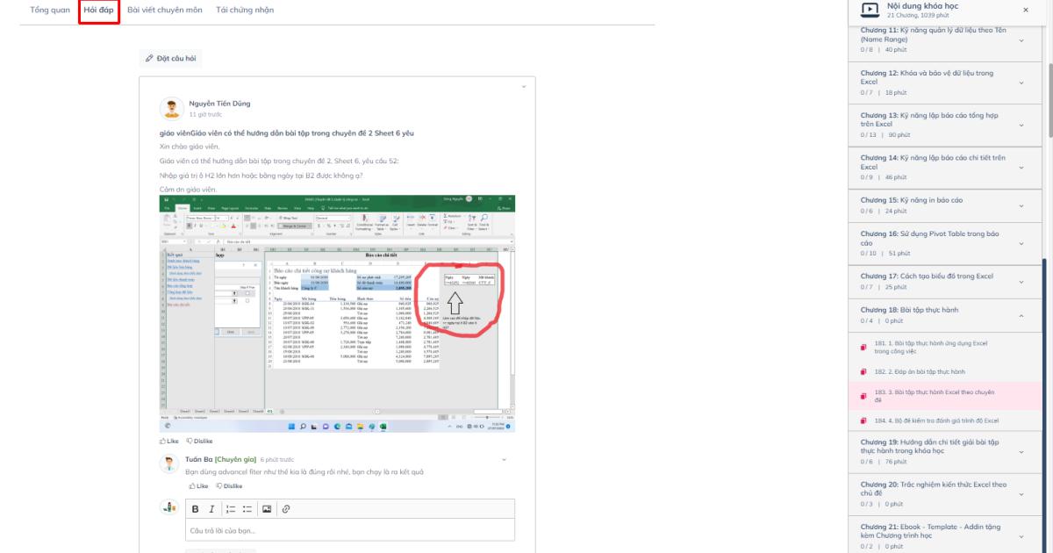Insert a bulleted list in reply editor
The width and height of the screenshot is (1053, 553).
tap(247, 509)
